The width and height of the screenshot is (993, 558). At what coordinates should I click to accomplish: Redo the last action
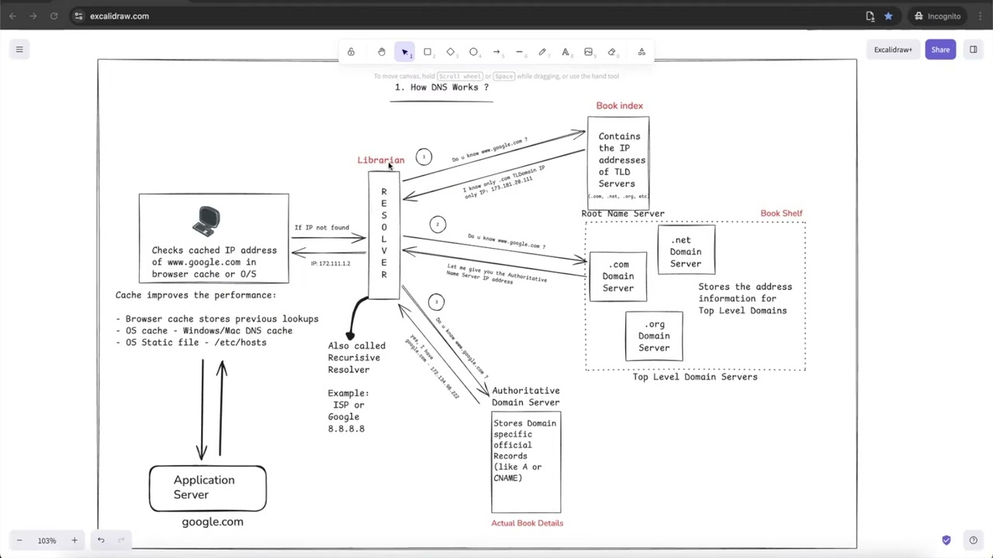pyautogui.click(x=121, y=540)
